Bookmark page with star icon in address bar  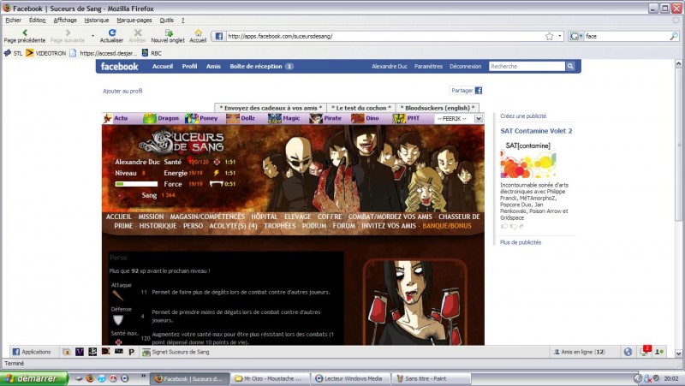tap(549, 36)
